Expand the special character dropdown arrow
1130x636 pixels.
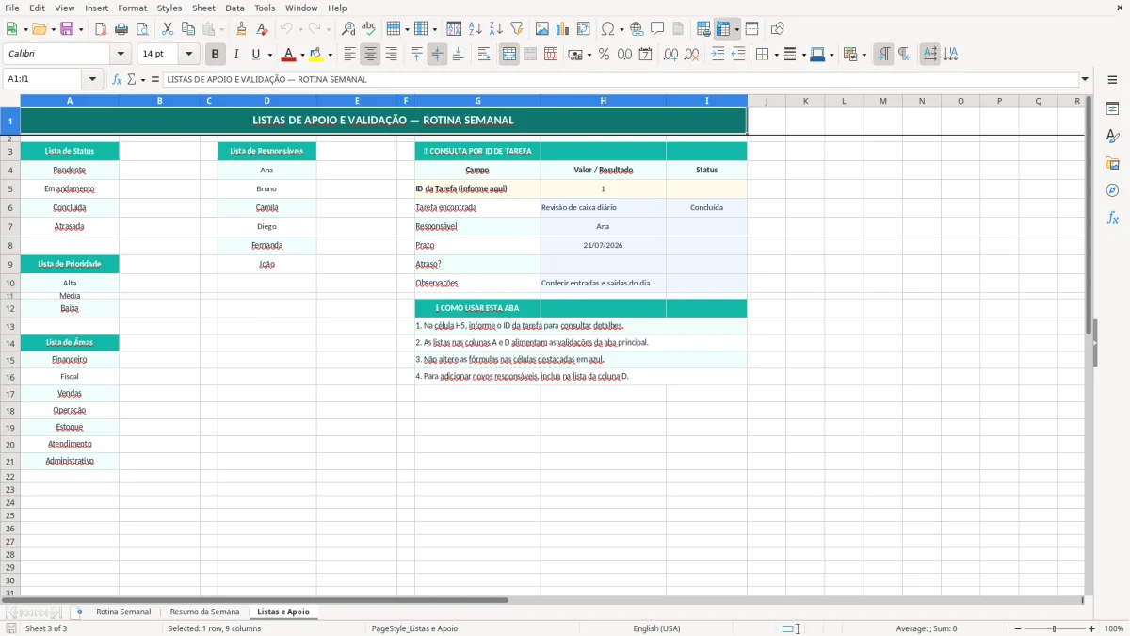coord(621,29)
